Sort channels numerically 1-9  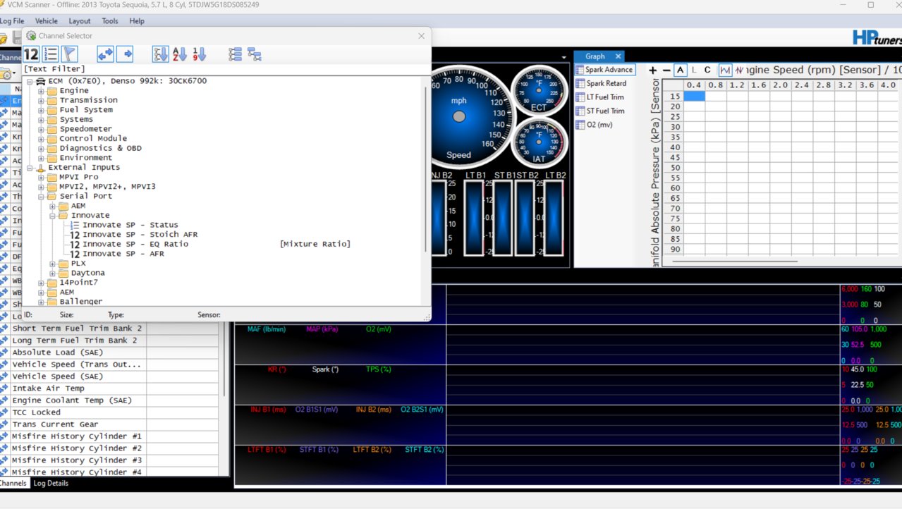point(199,54)
